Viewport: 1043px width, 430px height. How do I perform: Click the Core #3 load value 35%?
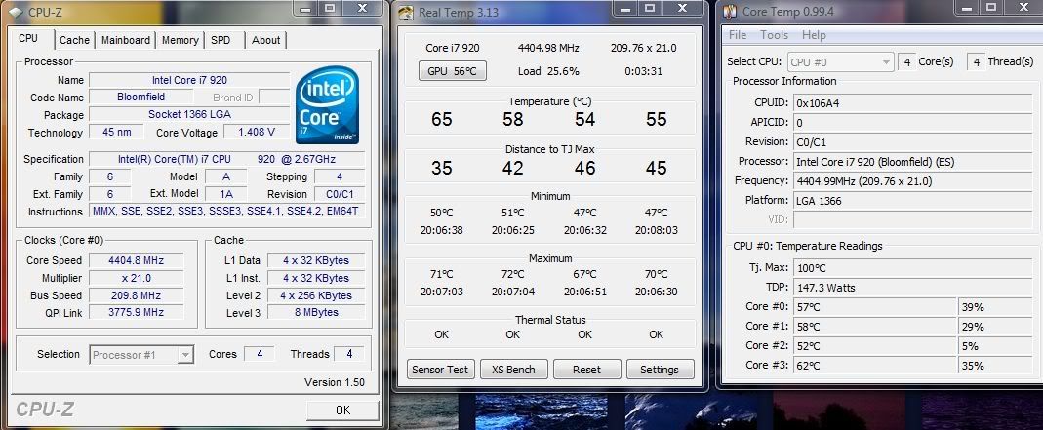click(995, 365)
